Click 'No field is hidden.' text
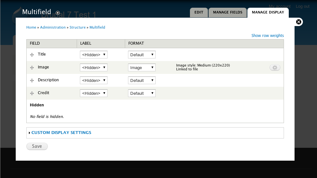This screenshot has height=178, width=317. tap(47, 116)
